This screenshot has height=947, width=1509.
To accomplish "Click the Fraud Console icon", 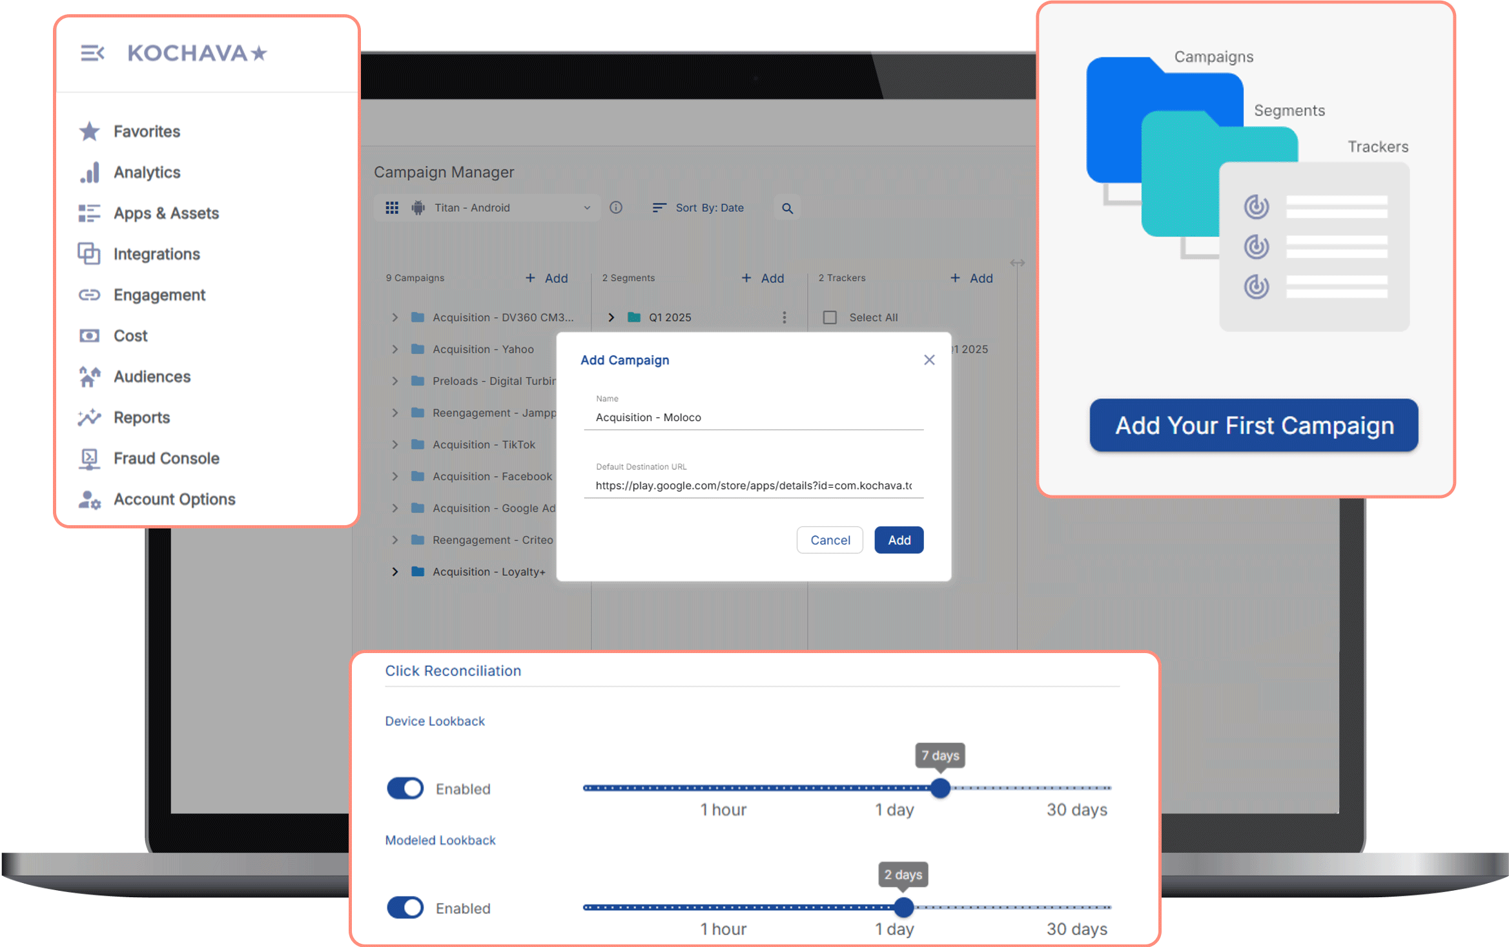I will (x=89, y=459).
